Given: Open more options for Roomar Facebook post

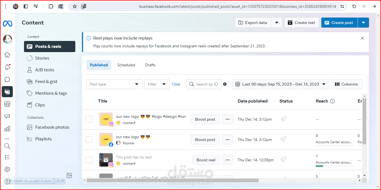Looking at the screenshot, I should pos(228,140).
